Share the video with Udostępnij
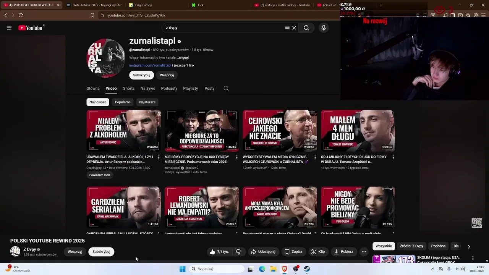The height and width of the screenshot is (275, 489). pos(263,252)
